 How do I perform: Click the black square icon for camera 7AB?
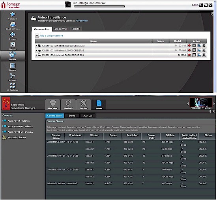tap(194, 45)
